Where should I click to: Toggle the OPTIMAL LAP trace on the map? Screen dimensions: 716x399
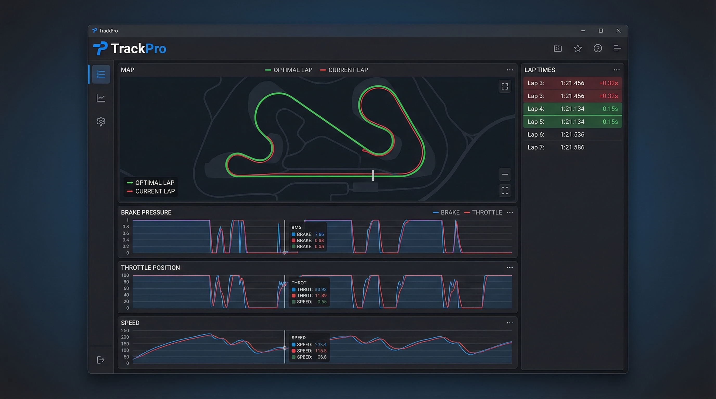289,70
